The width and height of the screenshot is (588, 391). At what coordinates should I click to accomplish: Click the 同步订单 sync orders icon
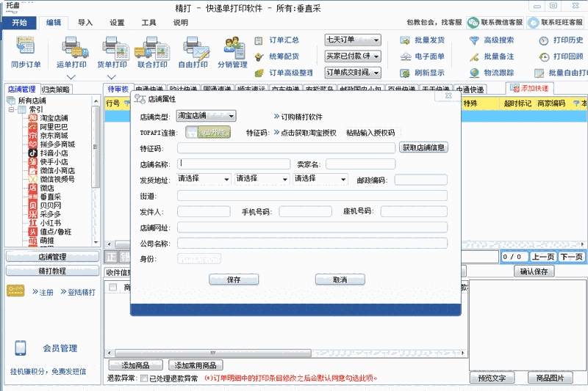(x=26, y=52)
